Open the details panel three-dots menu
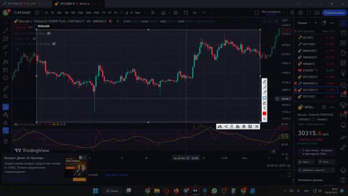Screen dimensions: 348x196 pyautogui.click(x=332, y=107)
